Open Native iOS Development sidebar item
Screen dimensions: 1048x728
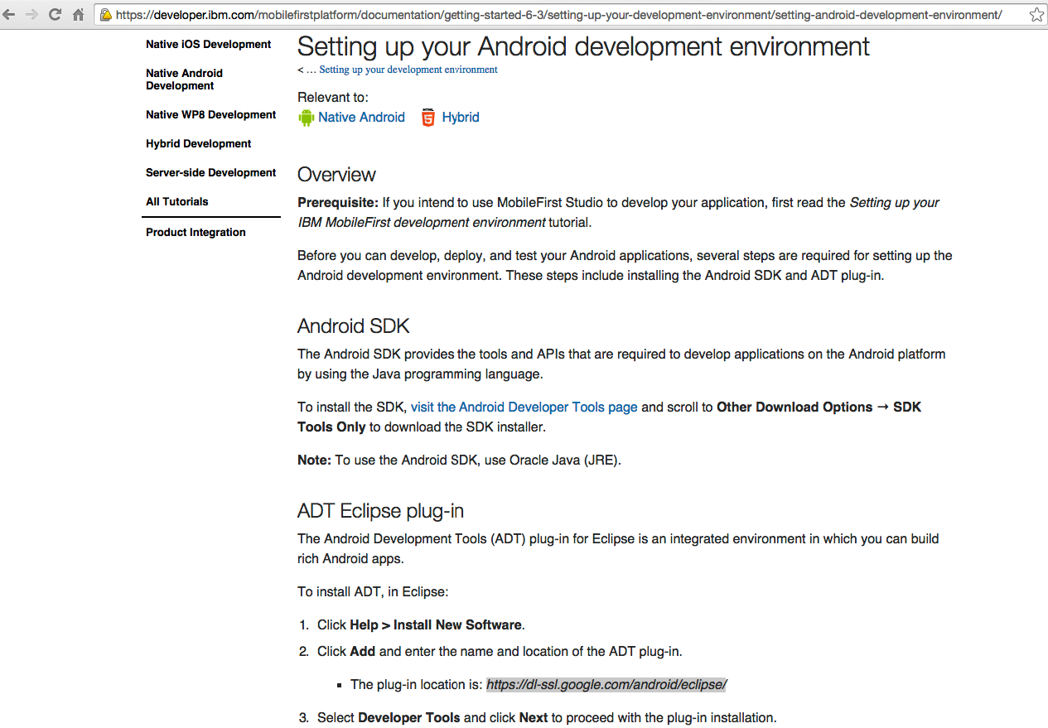pos(209,45)
